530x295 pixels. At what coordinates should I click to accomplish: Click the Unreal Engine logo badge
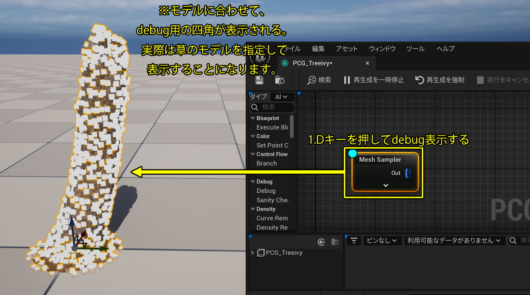click(x=260, y=57)
